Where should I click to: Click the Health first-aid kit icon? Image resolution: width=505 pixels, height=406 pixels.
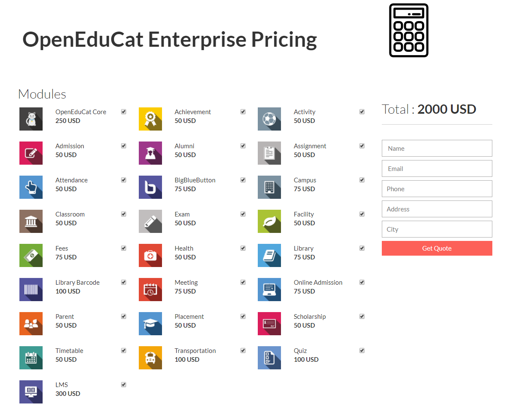(150, 255)
